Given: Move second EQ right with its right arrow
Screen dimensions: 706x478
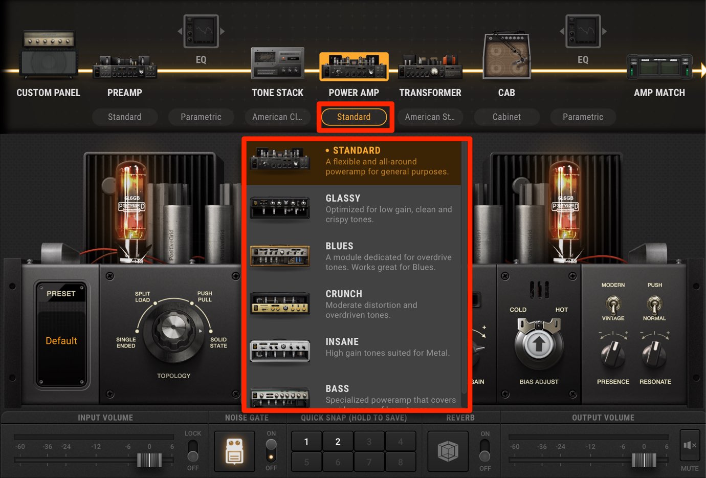Looking at the screenshot, I should point(604,31).
